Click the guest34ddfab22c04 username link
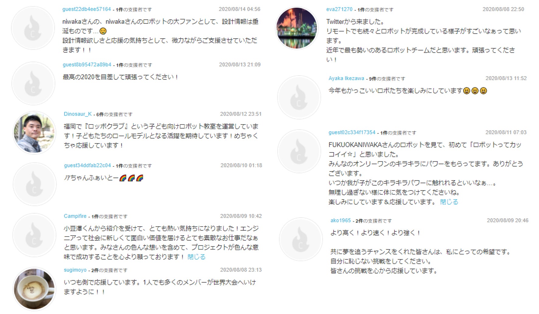The height and width of the screenshot is (314, 539). pos(87,165)
